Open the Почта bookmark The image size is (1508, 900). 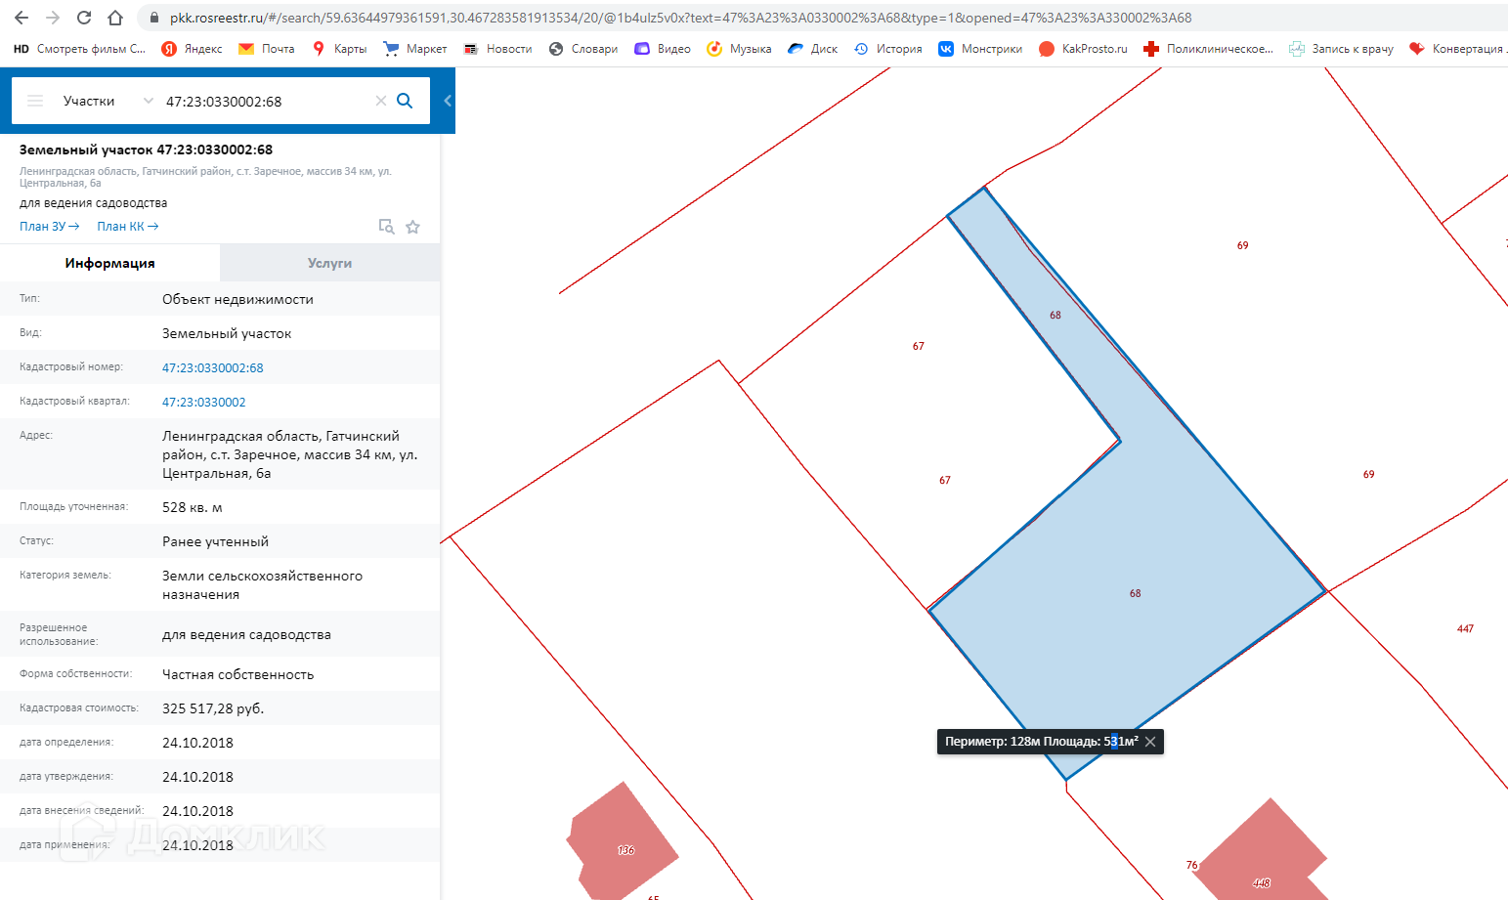point(267,48)
